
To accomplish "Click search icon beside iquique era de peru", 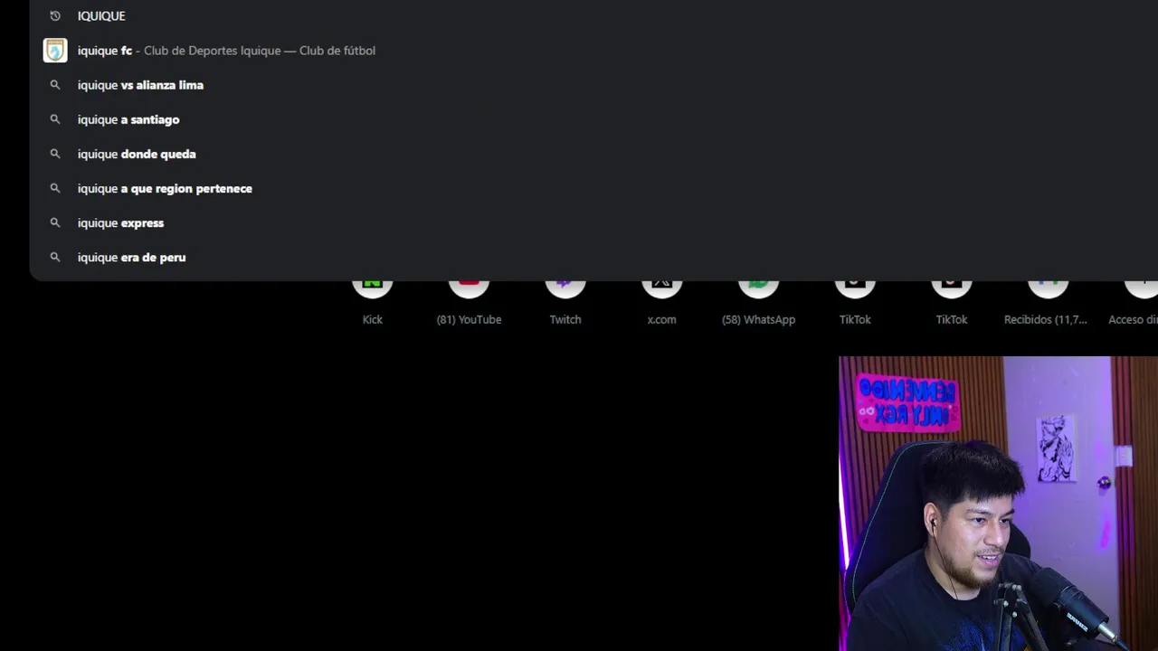I will [55, 257].
